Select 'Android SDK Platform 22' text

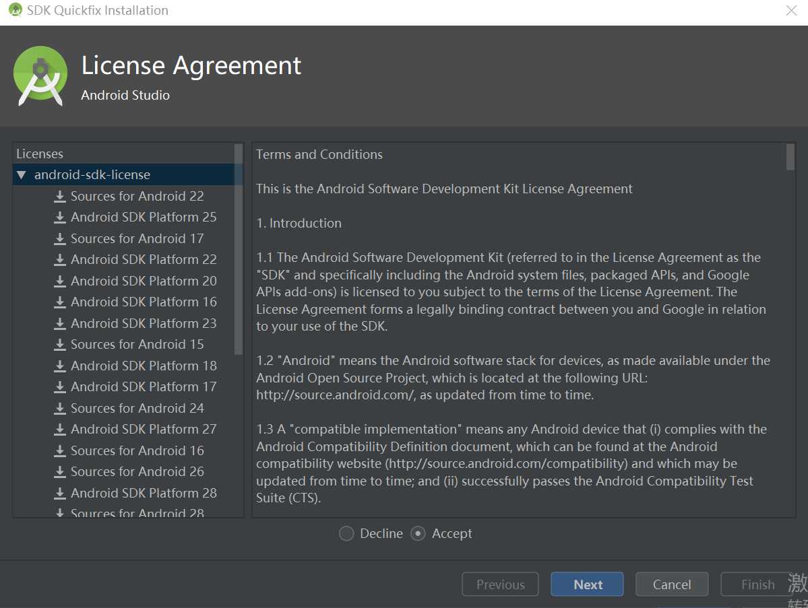click(x=144, y=259)
